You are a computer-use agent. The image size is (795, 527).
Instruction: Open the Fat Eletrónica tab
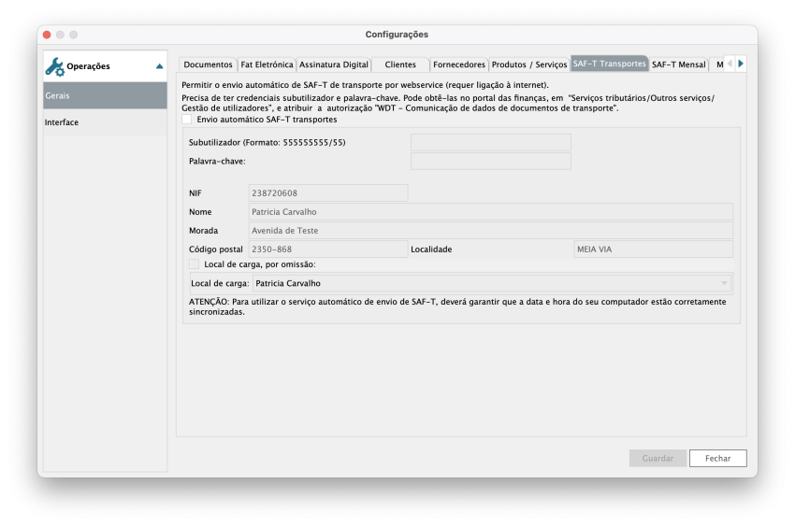267,64
